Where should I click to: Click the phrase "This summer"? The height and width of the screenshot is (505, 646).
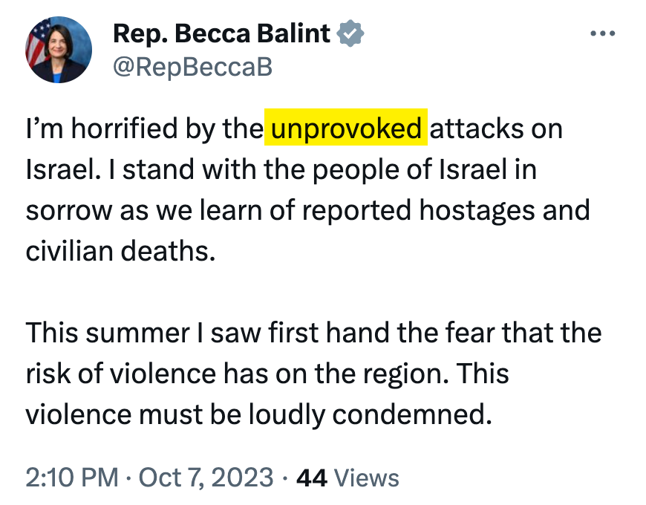[x=108, y=332]
